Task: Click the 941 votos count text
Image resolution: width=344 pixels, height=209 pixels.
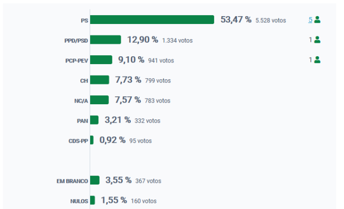Action: (161, 60)
